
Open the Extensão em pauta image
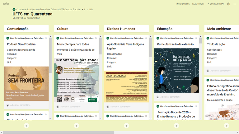pos(176,70)
